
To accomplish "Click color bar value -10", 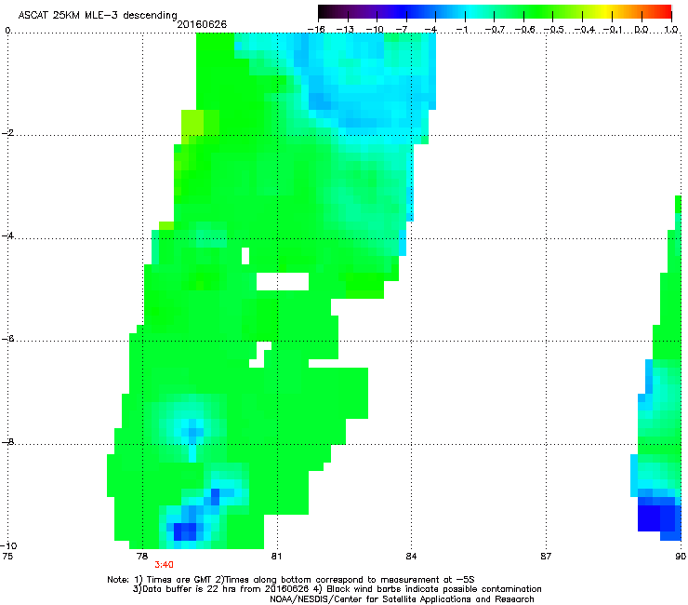I will tap(375, 30).
